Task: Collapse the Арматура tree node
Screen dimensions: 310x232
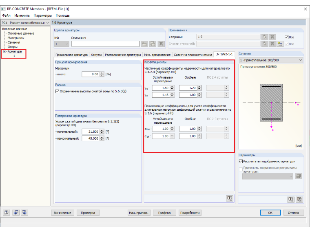Action: (x=4, y=52)
